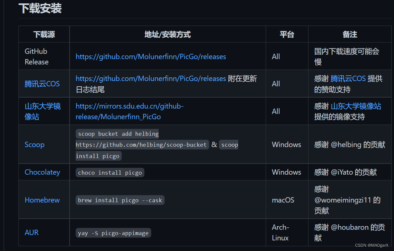The width and height of the screenshot is (394, 251).
Task: Open the Homebrew download source link
Action: (42, 200)
